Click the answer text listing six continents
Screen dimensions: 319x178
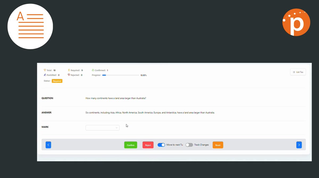pyautogui.click(x=150, y=113)
